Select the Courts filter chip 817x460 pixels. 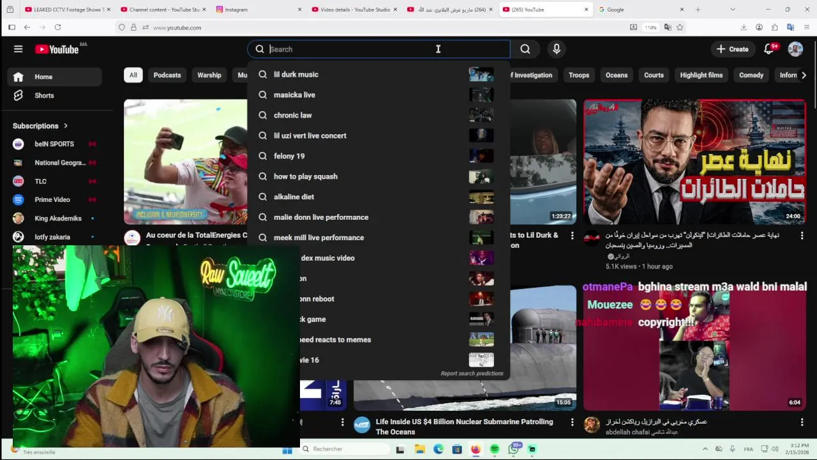pyautogui.click(x=654, y=75)
